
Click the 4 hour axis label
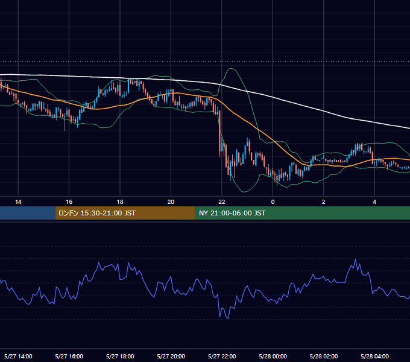coord(374,202)
